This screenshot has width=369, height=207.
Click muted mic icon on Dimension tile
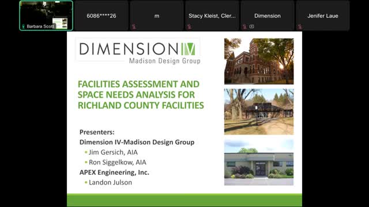pyautogui.click(x=244, y=26)
